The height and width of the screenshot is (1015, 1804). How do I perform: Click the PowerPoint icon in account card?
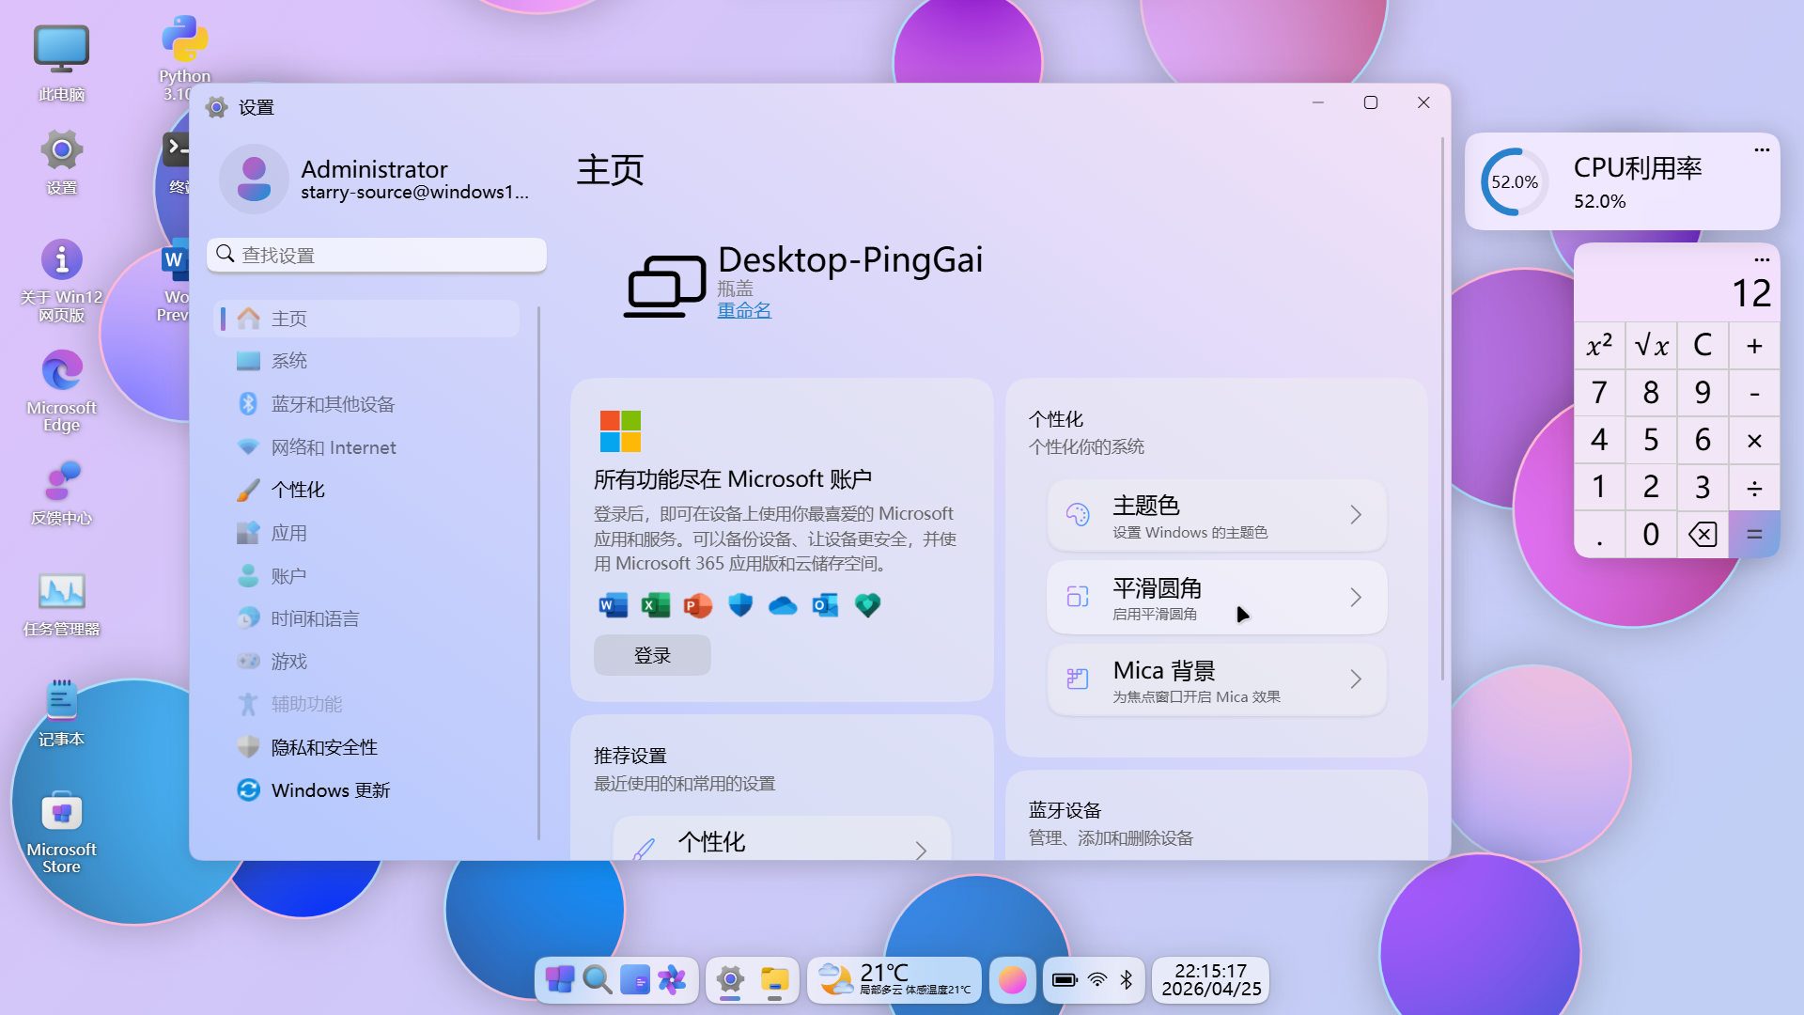coord(697,605)
